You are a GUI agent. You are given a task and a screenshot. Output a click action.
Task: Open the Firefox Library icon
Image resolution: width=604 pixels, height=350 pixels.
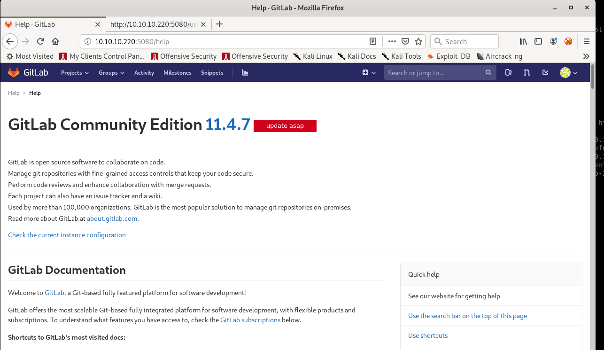point(523,41)
